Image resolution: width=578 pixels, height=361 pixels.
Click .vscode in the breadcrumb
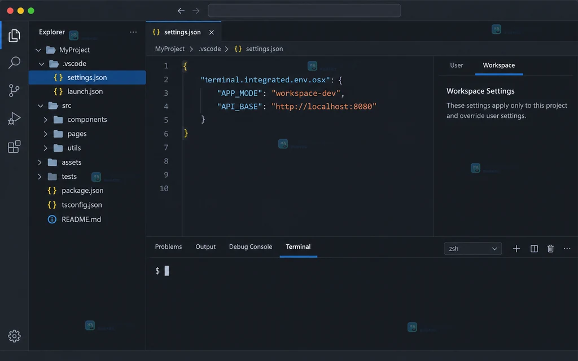pos(210,49)
